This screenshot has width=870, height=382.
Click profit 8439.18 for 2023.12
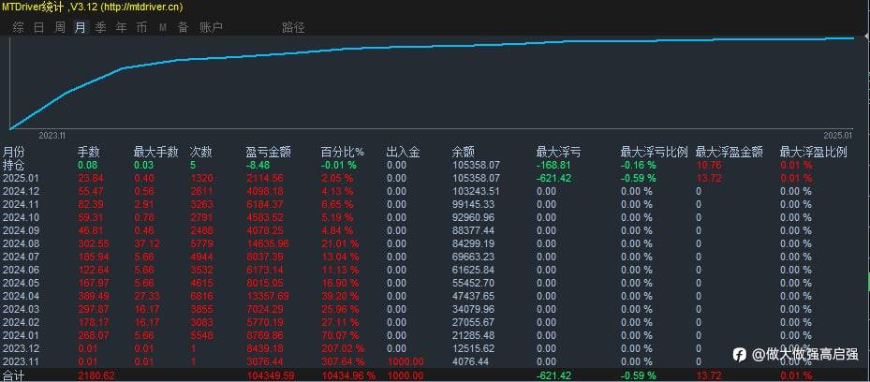(x=265, y=348)
